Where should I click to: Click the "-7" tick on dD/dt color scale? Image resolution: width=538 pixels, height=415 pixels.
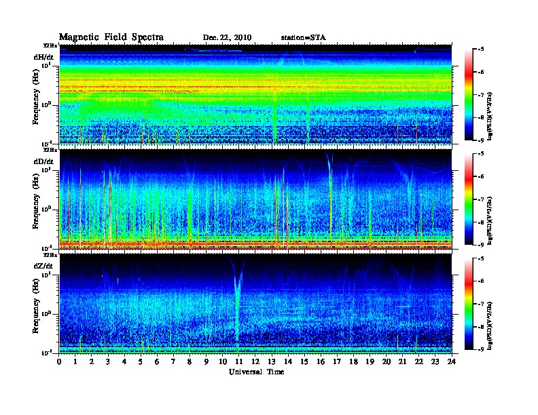(x=481, y=199)
